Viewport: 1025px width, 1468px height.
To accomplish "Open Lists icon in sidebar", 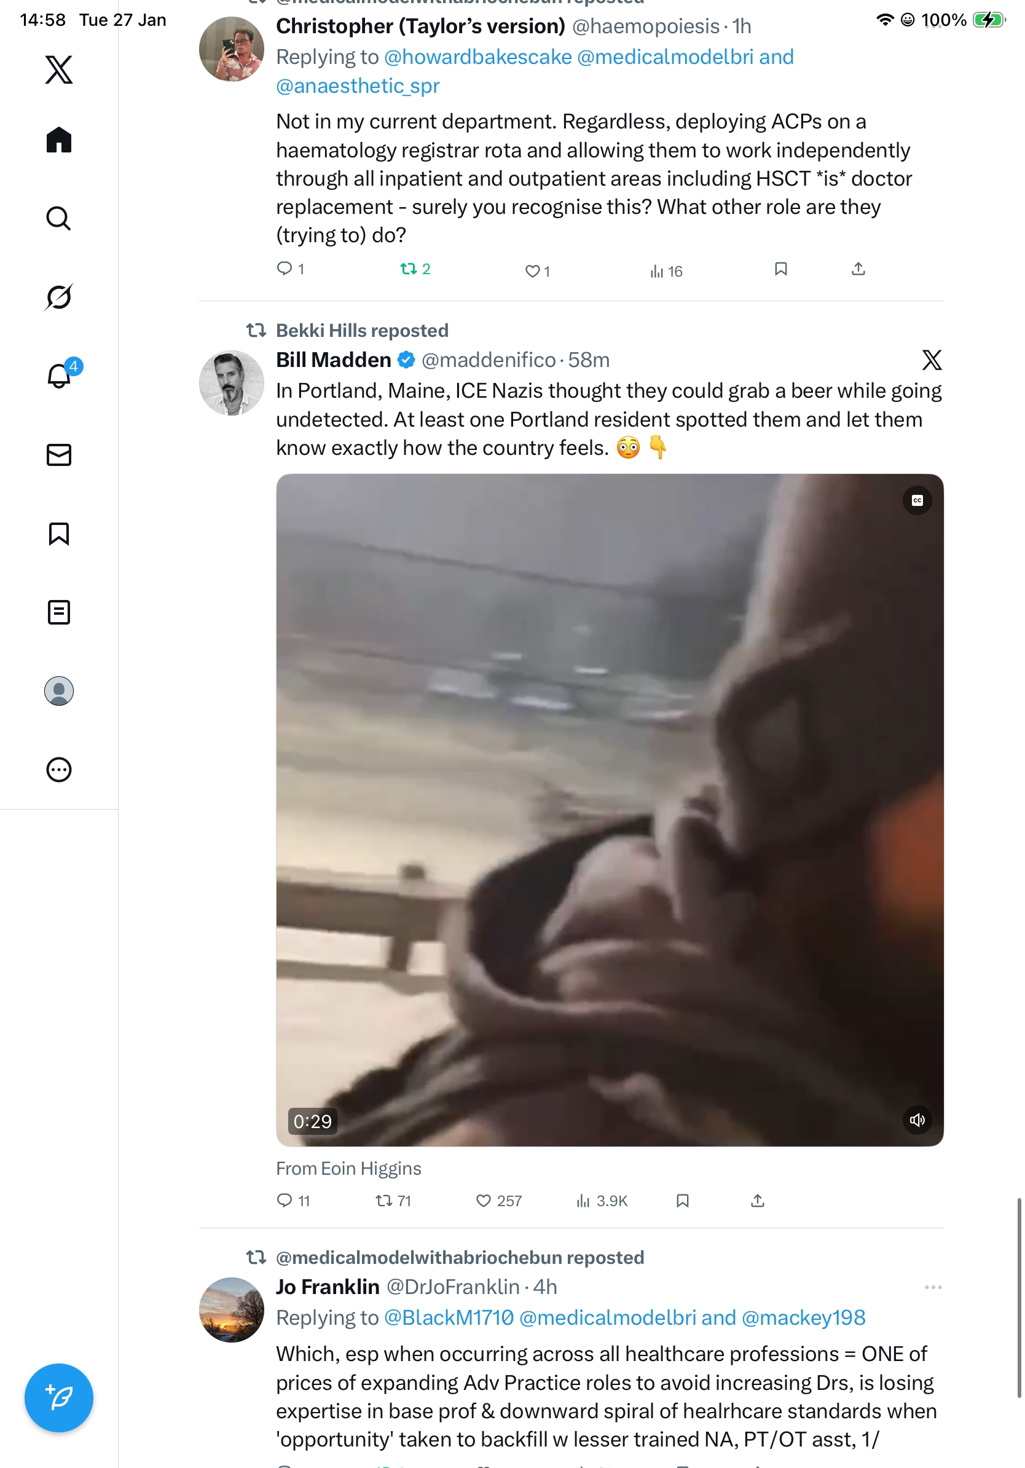I will (59, 612).
